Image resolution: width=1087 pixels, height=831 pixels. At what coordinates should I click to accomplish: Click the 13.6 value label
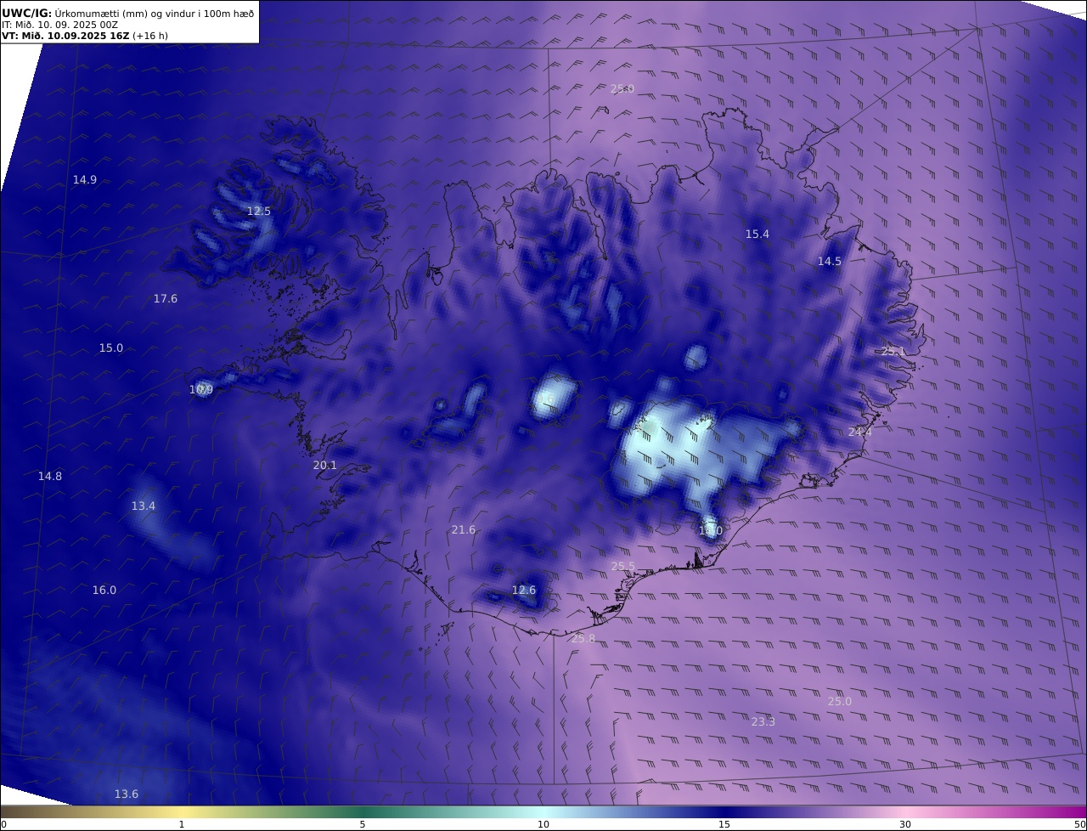126,794
